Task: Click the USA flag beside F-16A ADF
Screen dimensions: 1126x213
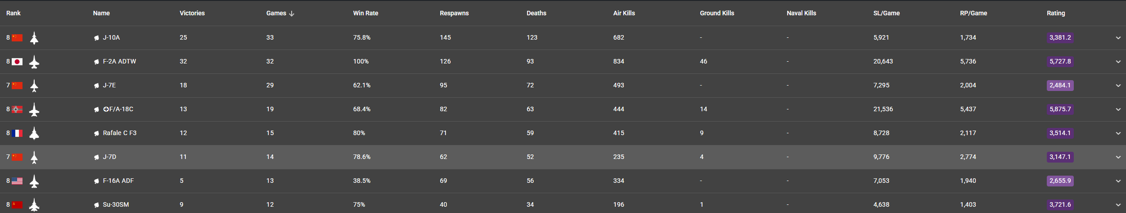Action: tap(17, 181)
